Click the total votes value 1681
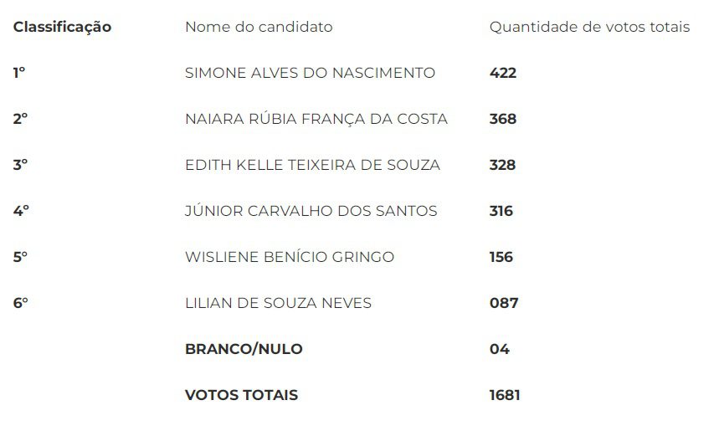 click(505, 394)
